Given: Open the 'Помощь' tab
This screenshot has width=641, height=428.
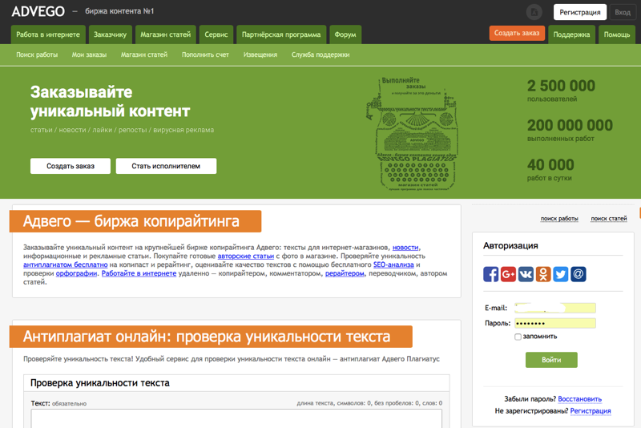Looking at the screenshot, I should pos(617,34).
